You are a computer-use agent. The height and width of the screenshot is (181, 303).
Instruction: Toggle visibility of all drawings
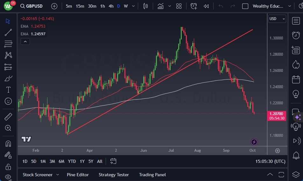click(8, 177)
